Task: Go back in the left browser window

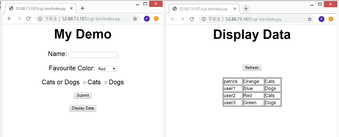Action: click(9, 19)
